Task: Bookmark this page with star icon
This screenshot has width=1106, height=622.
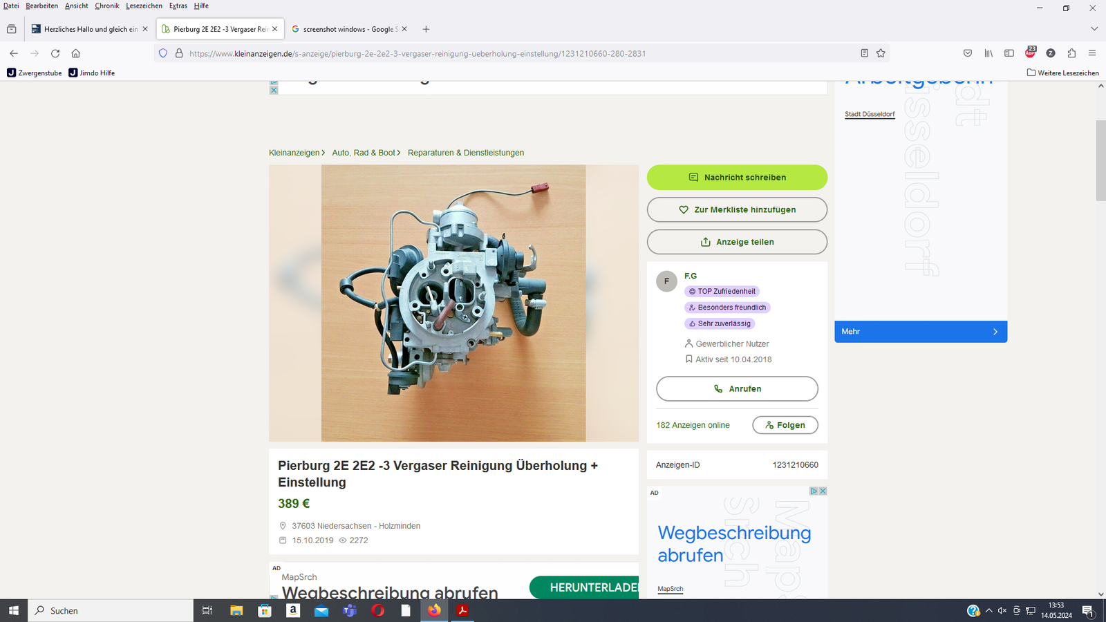Action: [x=881, y=53]
